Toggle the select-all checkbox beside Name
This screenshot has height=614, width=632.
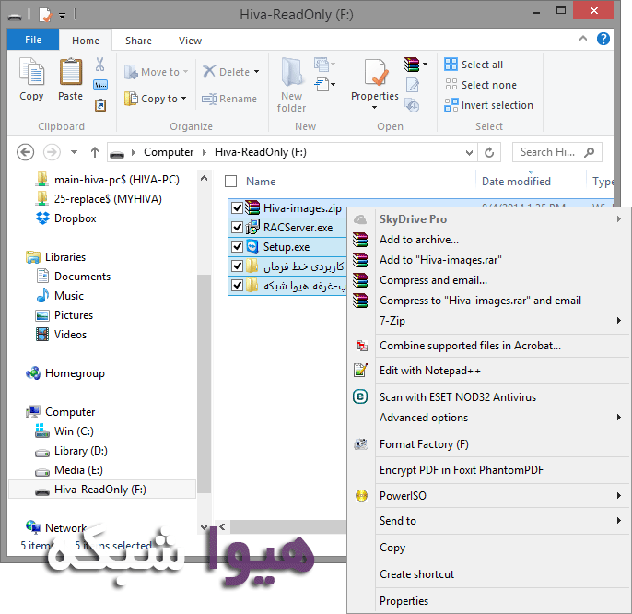[x=230, y=182]
